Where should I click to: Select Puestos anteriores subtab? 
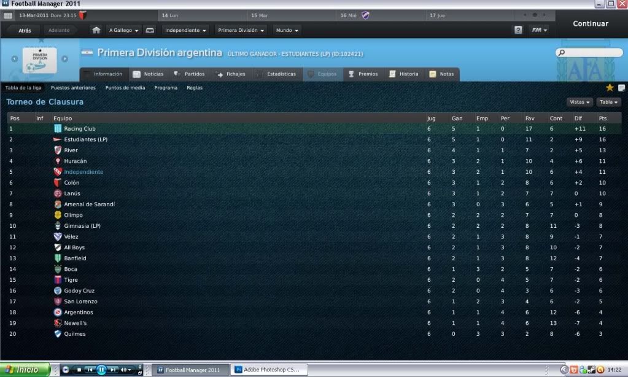tap(73, 88)
